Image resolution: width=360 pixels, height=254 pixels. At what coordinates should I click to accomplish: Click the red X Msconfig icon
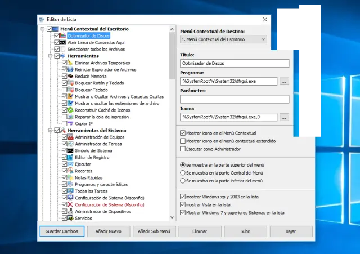(x=70, y=204)
